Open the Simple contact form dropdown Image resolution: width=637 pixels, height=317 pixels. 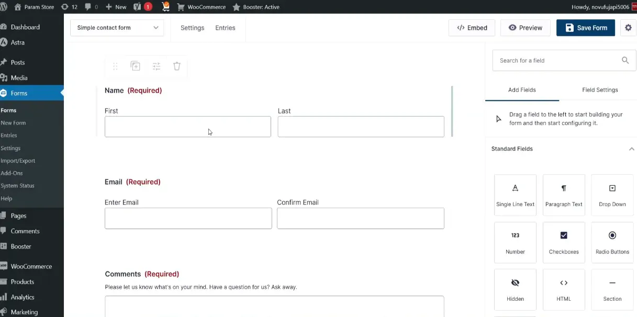click(x=117, y=28)
